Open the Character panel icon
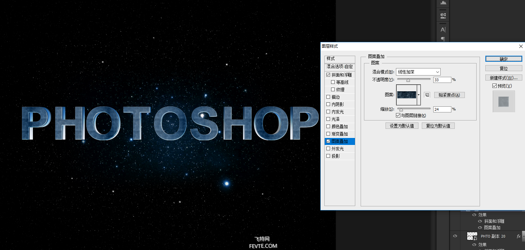 coord(443,30)
